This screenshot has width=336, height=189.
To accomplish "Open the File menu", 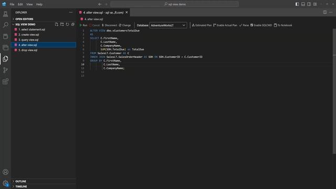I will pyautogui.click(x=12, y=4).
